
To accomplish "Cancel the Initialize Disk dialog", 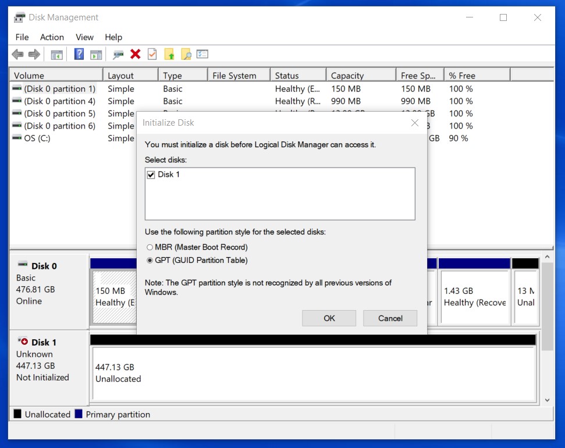I will point(390,318).
